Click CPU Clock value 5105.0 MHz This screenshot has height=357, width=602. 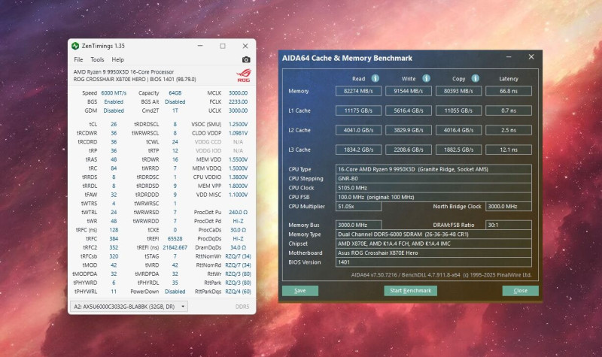(x=433, y=187)
